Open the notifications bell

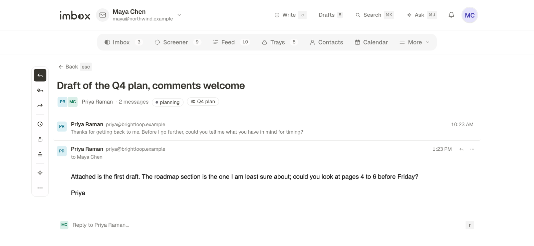tap(451, 15)
